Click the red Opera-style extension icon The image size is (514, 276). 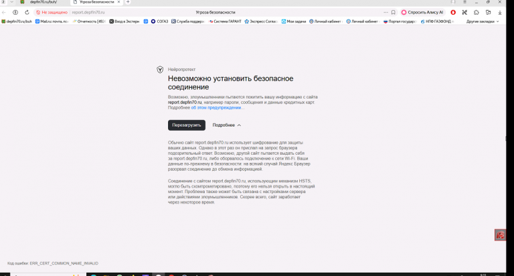(453, 13)
